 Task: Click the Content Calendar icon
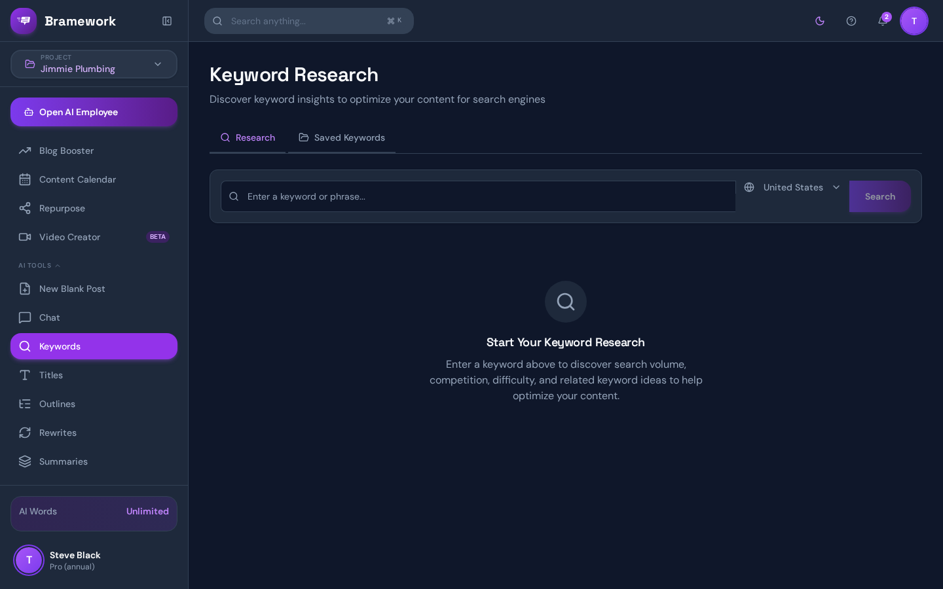[x=25, y=179]
